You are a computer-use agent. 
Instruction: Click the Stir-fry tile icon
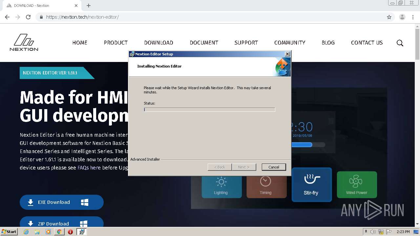click(311, 179)
